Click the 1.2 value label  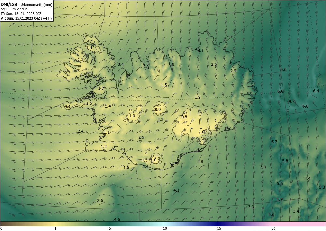pos(104,147)
